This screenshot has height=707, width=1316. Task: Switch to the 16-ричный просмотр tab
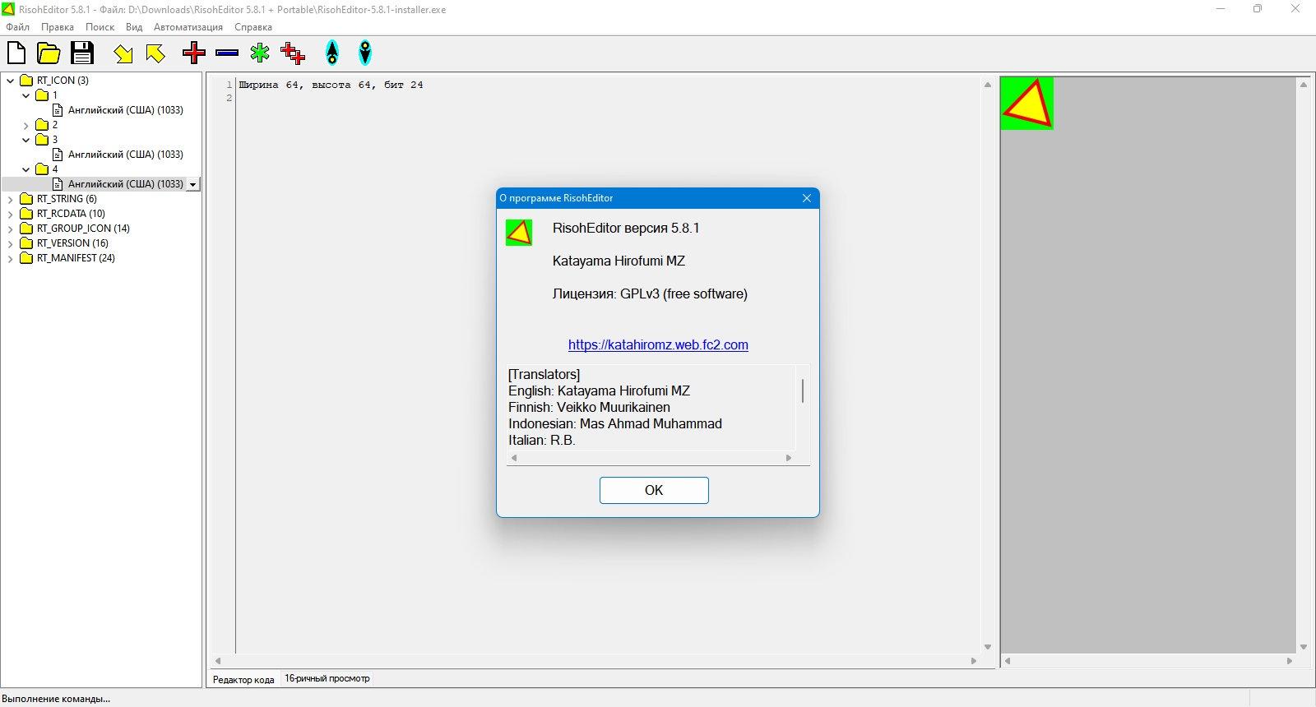[x=327, y=679]
